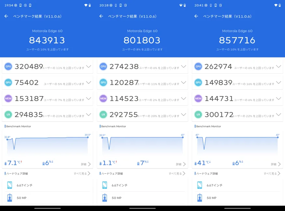Tap battery status icon at 20:18
Viewport: 285px width, 211px height.
pos(185,5)
